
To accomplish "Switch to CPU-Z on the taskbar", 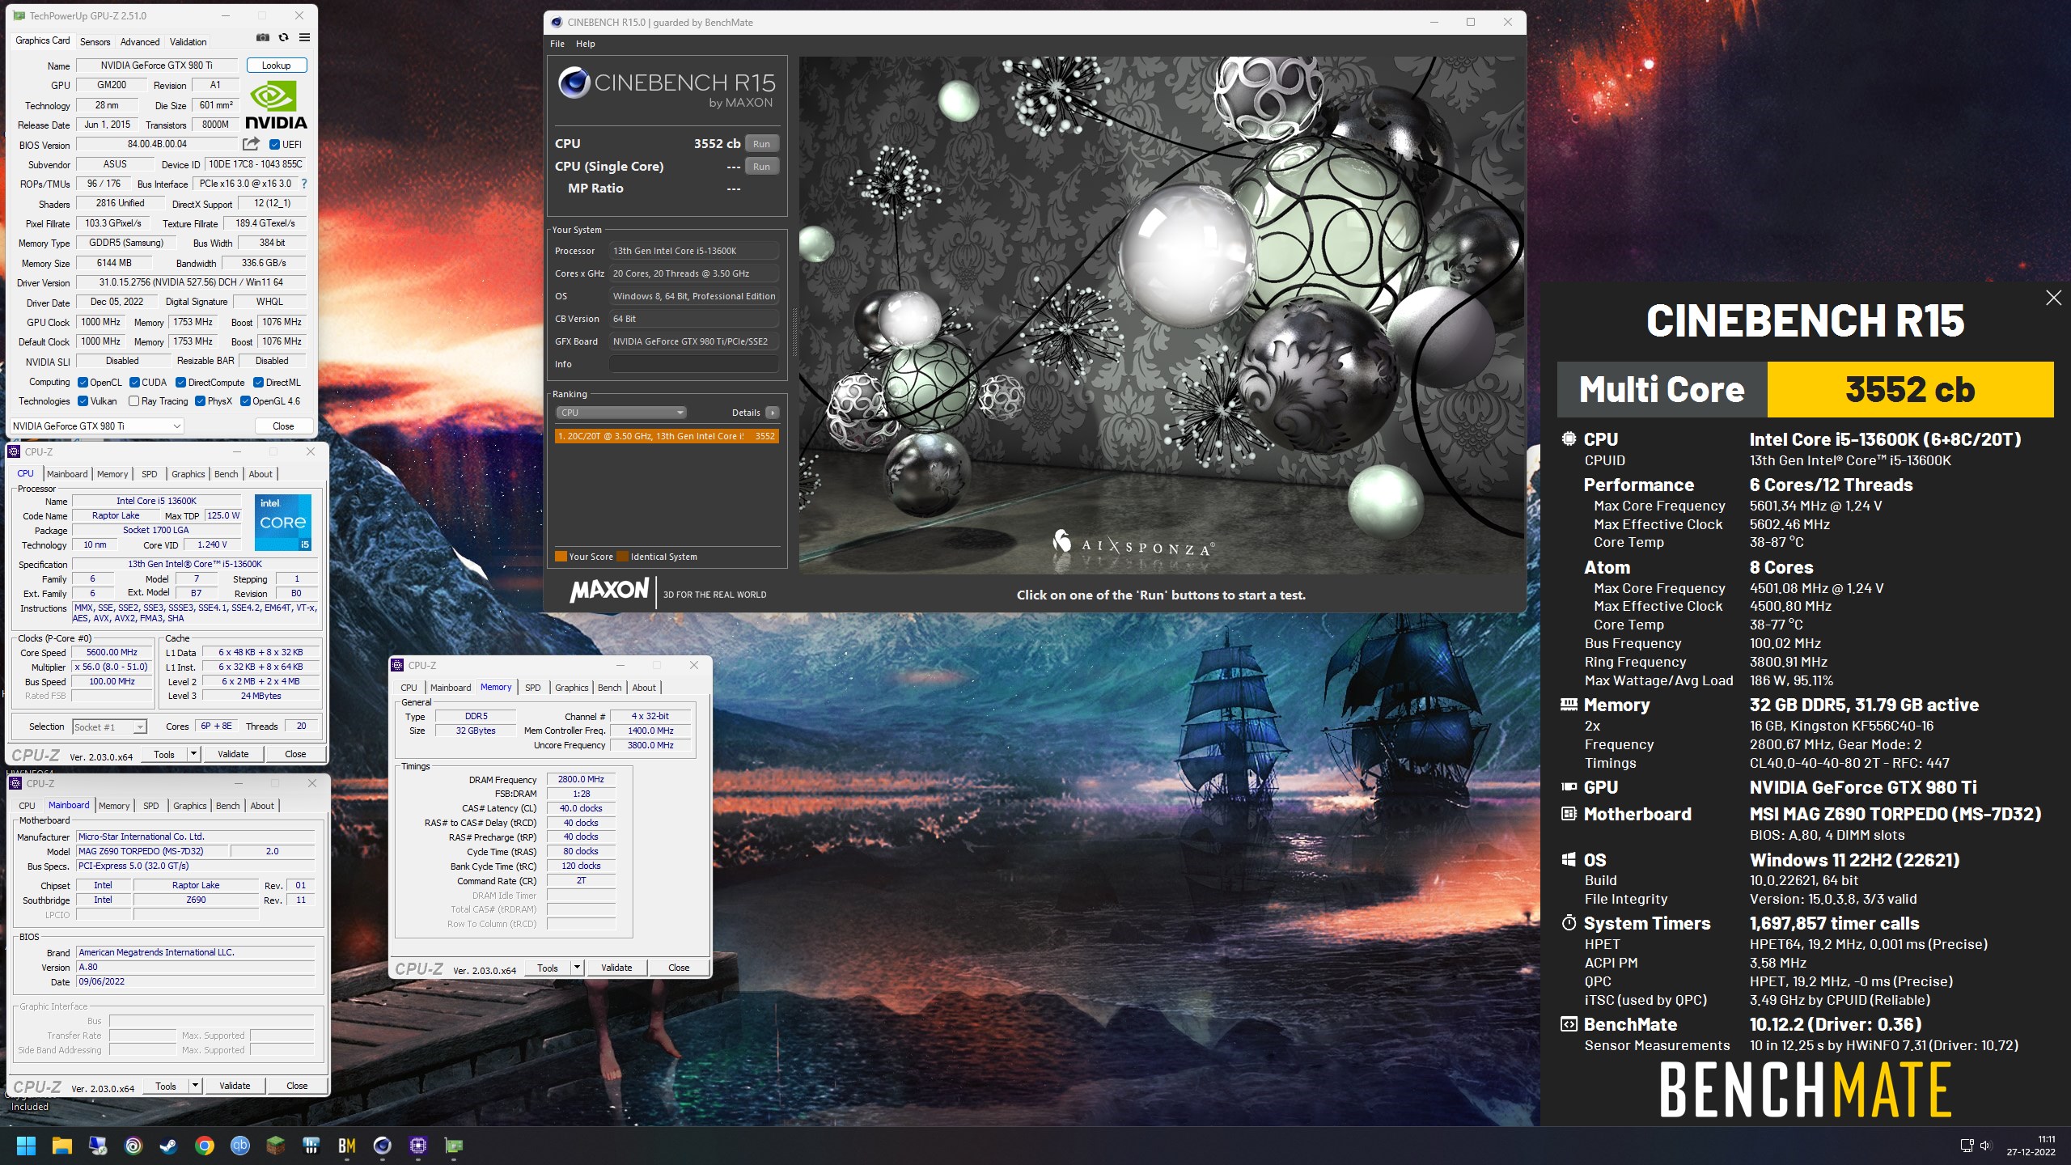I will click(417, 1146).
